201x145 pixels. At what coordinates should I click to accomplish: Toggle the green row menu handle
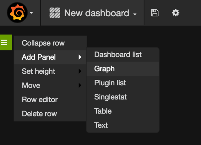point(6,42)
